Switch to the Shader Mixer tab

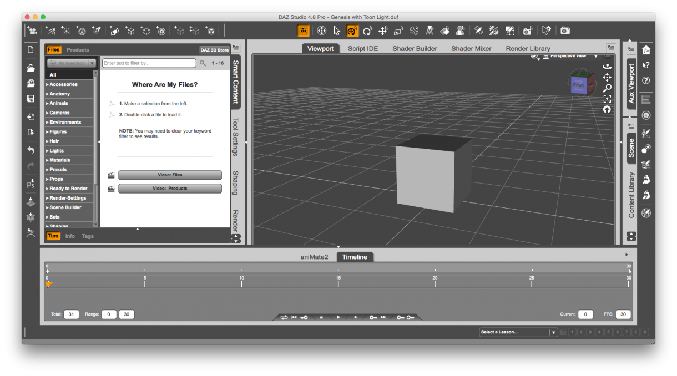(x=471, y=49)
